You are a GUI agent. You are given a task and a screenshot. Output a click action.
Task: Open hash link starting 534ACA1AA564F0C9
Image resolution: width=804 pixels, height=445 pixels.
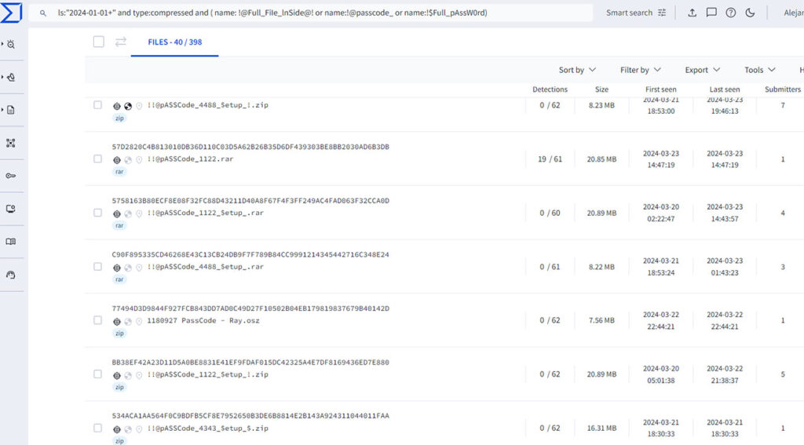[x=250, y=416]
